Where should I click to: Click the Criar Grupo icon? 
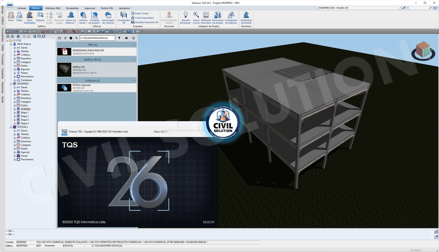click(49, 18)
